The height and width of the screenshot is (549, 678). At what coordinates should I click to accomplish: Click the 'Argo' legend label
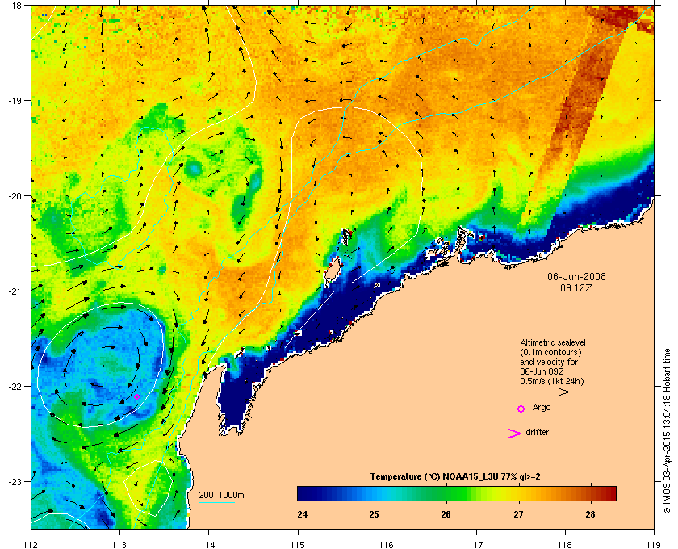click(542, 408)
